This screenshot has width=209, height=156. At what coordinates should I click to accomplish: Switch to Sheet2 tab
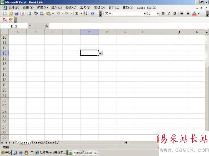coord(37,143)
